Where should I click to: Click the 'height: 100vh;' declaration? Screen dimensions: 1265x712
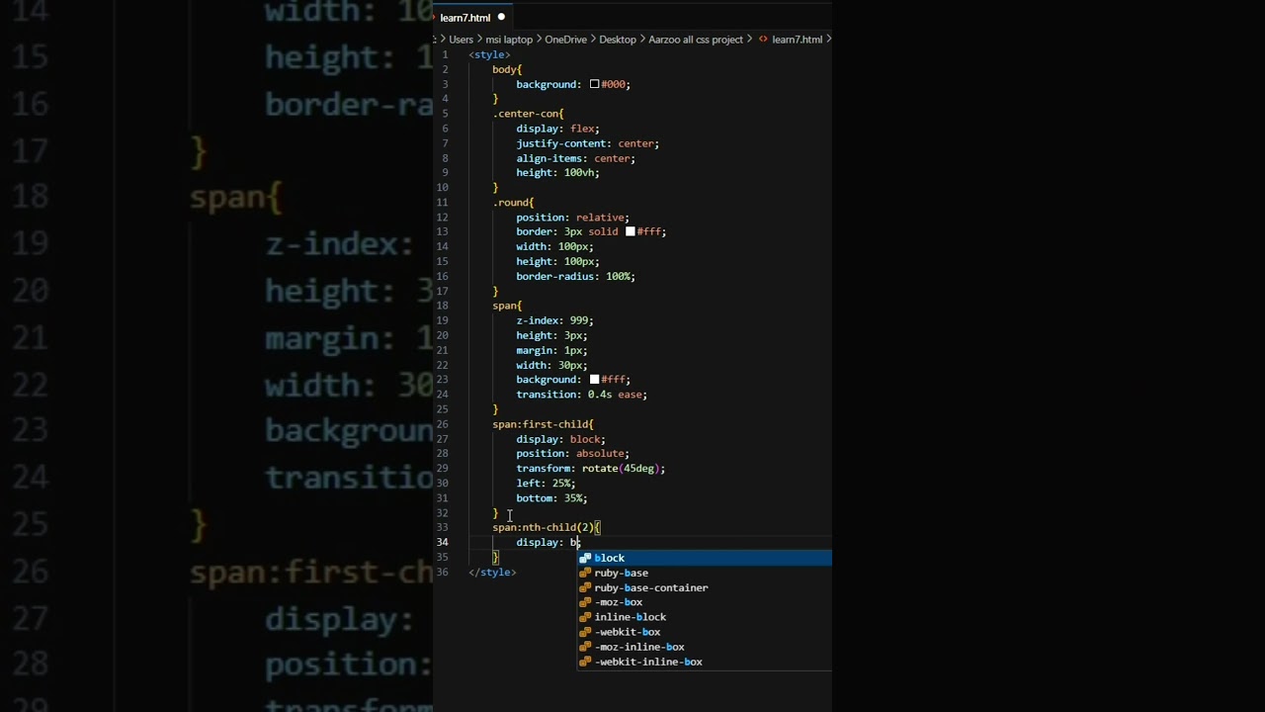click(x=557, y=172)
